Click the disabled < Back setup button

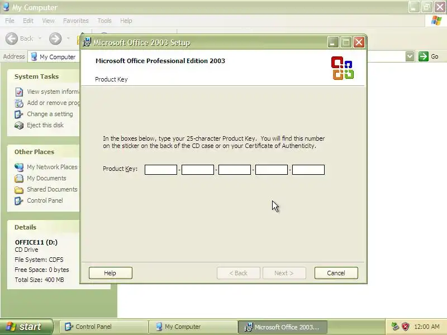[239, 273]
